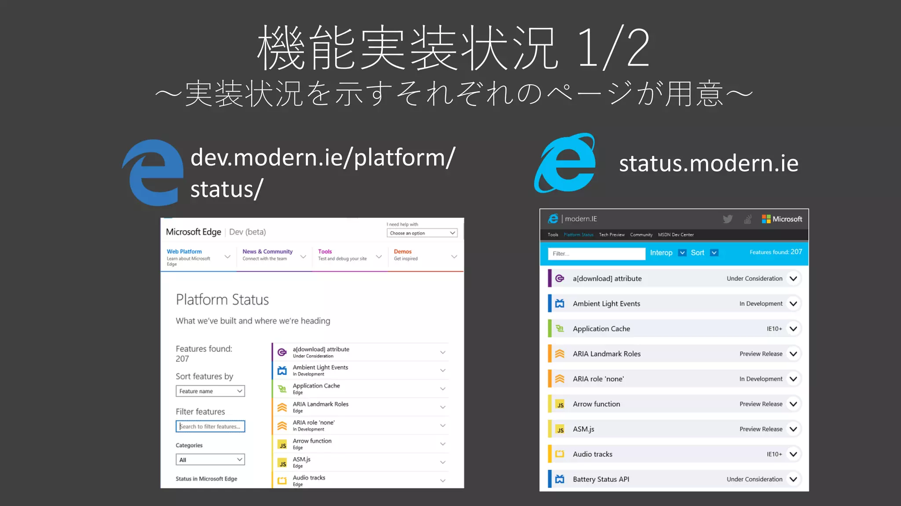901x506 pixels.
Task: Click Ambient Light Events icon in modern.IE list
Action: pyautogui.click(x=560, y=304)
